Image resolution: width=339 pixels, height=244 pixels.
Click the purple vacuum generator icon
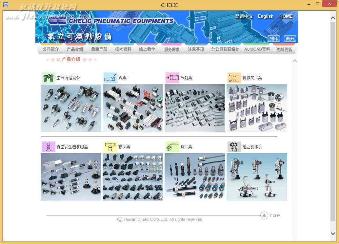pos(49,147)
